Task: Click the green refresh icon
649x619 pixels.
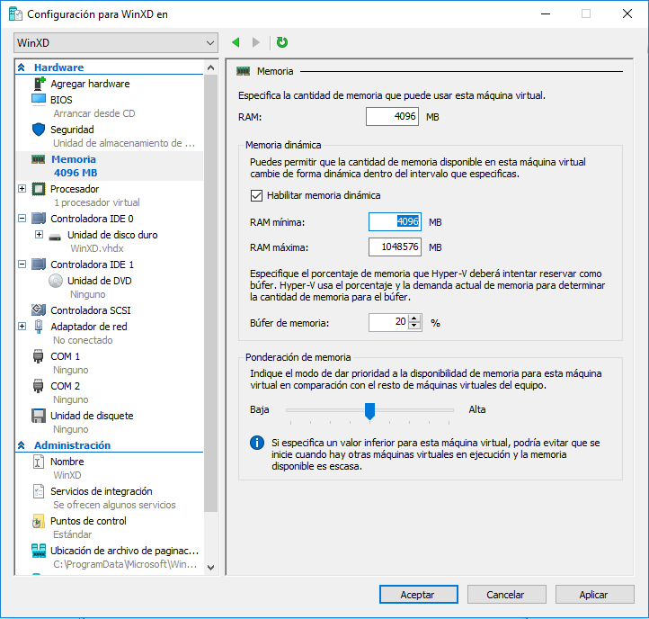Action: 282,42
